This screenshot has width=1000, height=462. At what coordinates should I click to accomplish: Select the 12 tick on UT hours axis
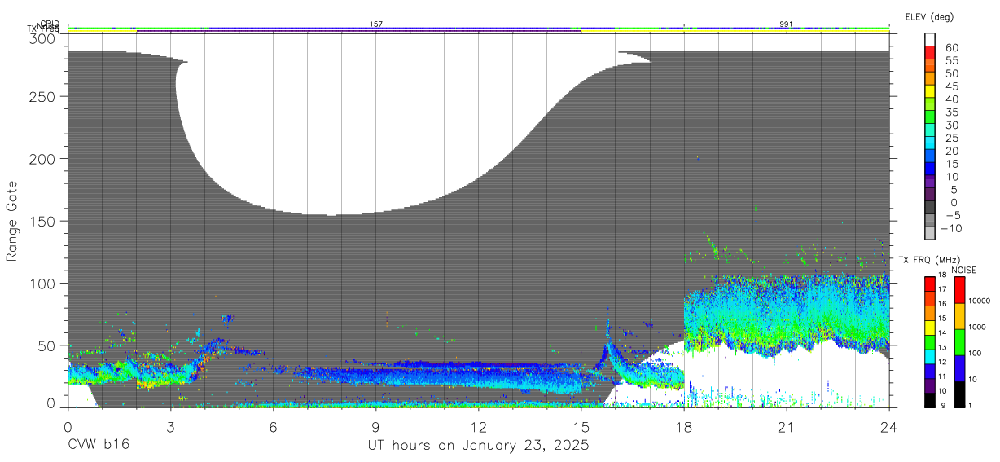click(x=479, y=426)
